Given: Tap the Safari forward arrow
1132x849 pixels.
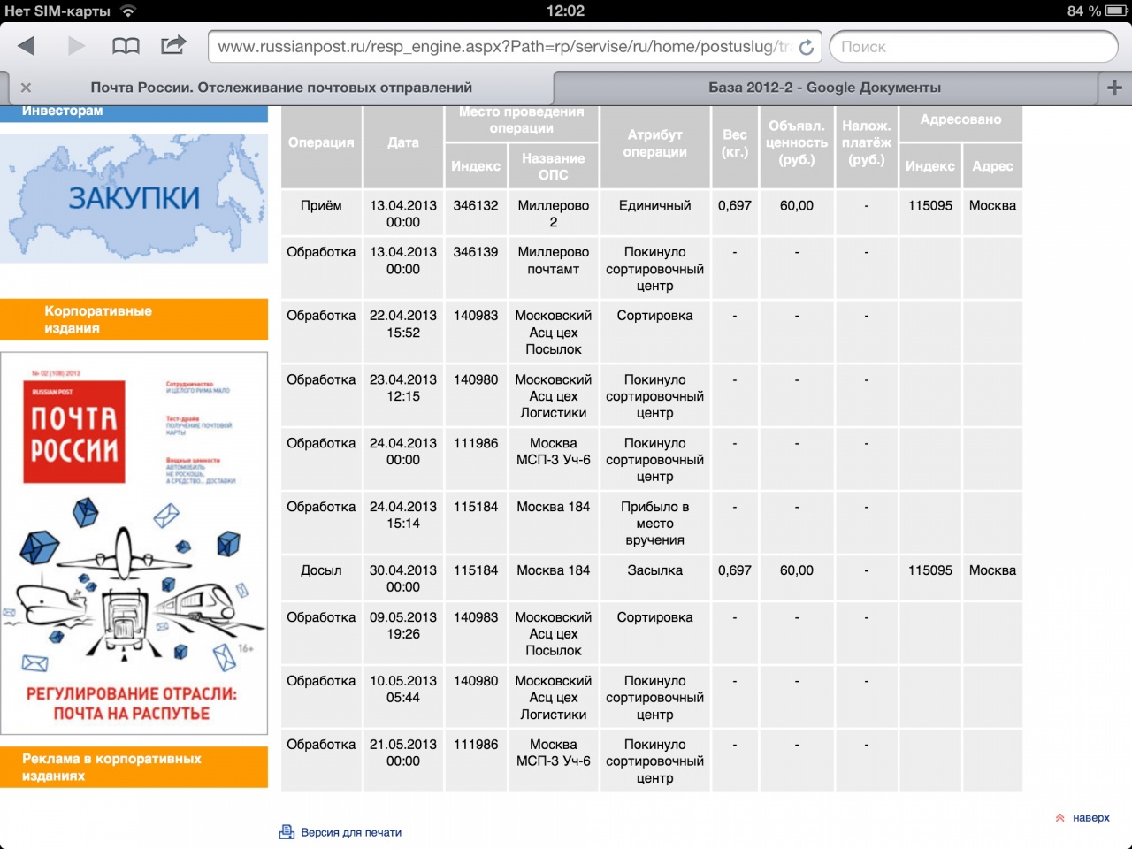Looking at the screenshot, I should 76,46.
